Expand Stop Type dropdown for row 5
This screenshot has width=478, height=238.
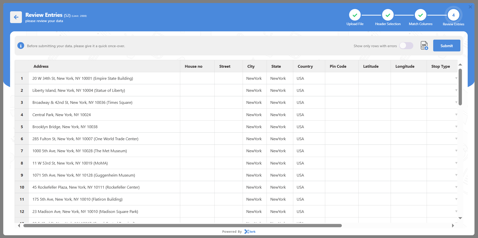coord(456,127)
